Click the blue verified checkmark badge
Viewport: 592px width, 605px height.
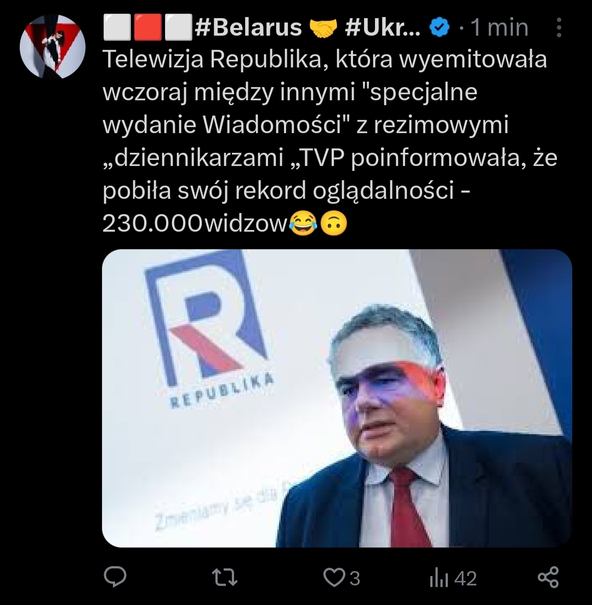[x=440, y=27]
